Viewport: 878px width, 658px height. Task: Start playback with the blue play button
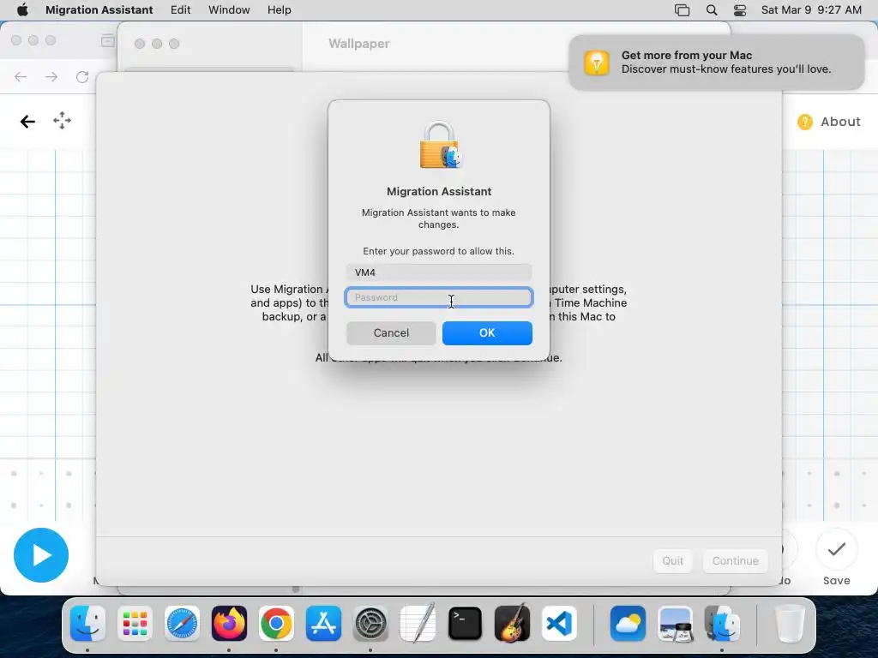click(41, 555)
